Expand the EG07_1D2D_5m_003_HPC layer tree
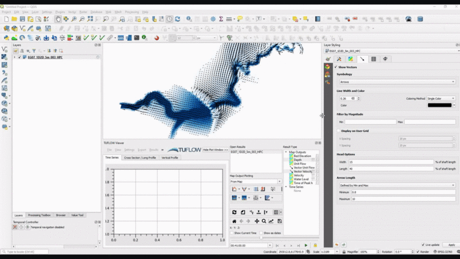460x259 pixels. tap(14, 57)
